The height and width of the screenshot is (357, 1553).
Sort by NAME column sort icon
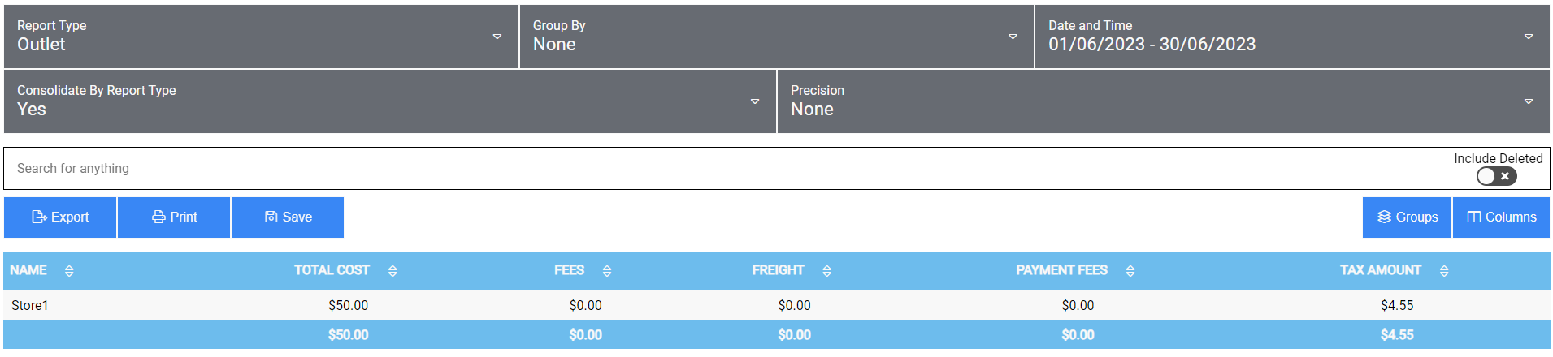point(69,271)
